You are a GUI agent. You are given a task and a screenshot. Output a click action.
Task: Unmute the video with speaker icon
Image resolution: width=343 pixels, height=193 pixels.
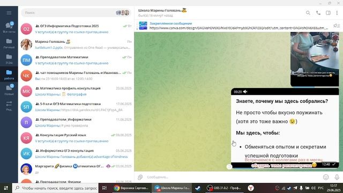(x=245, y=92)
